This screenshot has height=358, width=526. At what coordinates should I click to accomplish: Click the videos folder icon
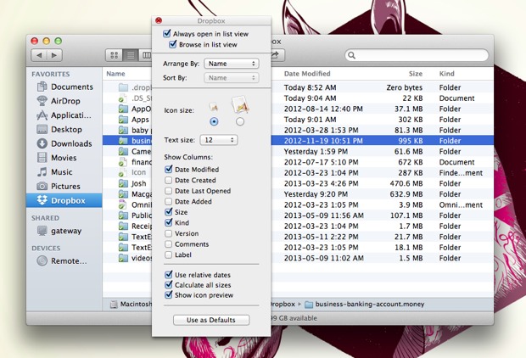(x=123, y=258)
